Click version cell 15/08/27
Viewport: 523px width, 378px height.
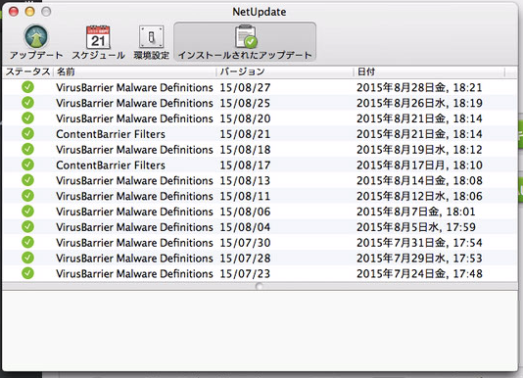point(245,87)
